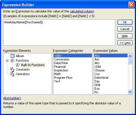Click the Operators tree icon

click(12, 74)
